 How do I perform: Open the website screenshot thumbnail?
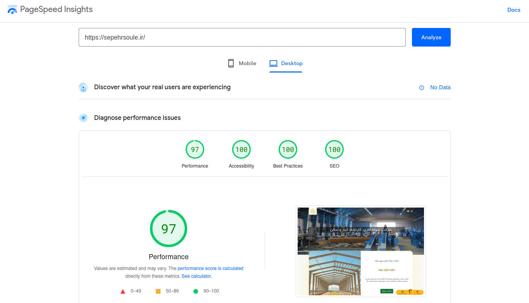point(360,251)
